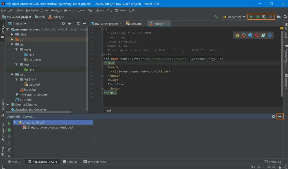Open the Project Structure icon in toolbar
Viewport: 288px width, 169px height.
click(279, 17)
